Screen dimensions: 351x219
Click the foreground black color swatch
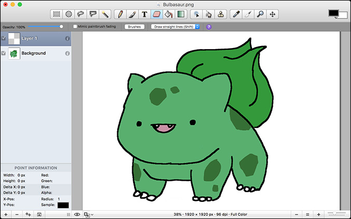pos(333,13)
